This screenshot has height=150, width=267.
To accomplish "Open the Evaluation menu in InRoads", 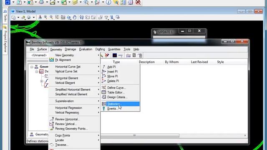I will point(86,49).
